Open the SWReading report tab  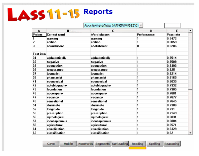(x=120, y=144)
